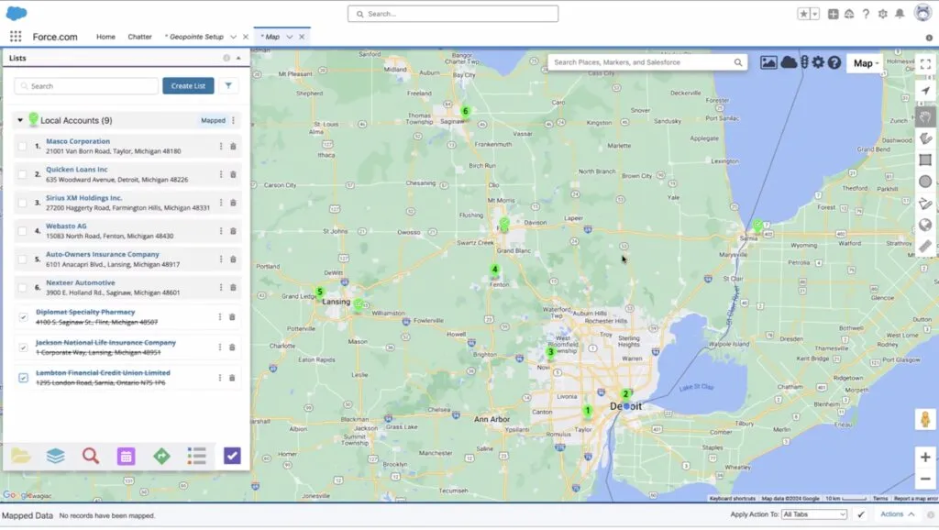939x530 pixels.
Task: Open the Apply Action To dropdown
Action: (x=815, y=515)
